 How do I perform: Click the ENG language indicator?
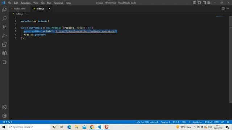click(x=210, y=127)
